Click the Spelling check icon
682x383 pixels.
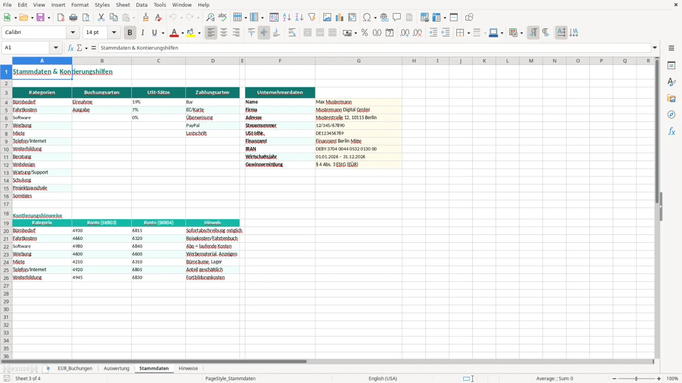pos(222,18)
